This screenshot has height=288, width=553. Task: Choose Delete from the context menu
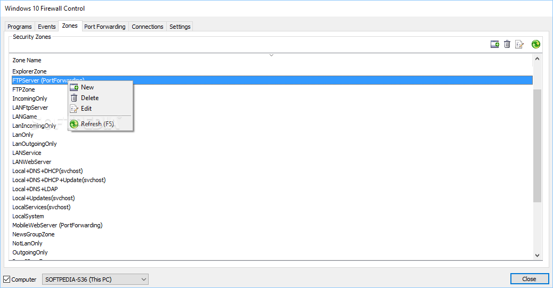click(x=101, y=98)
